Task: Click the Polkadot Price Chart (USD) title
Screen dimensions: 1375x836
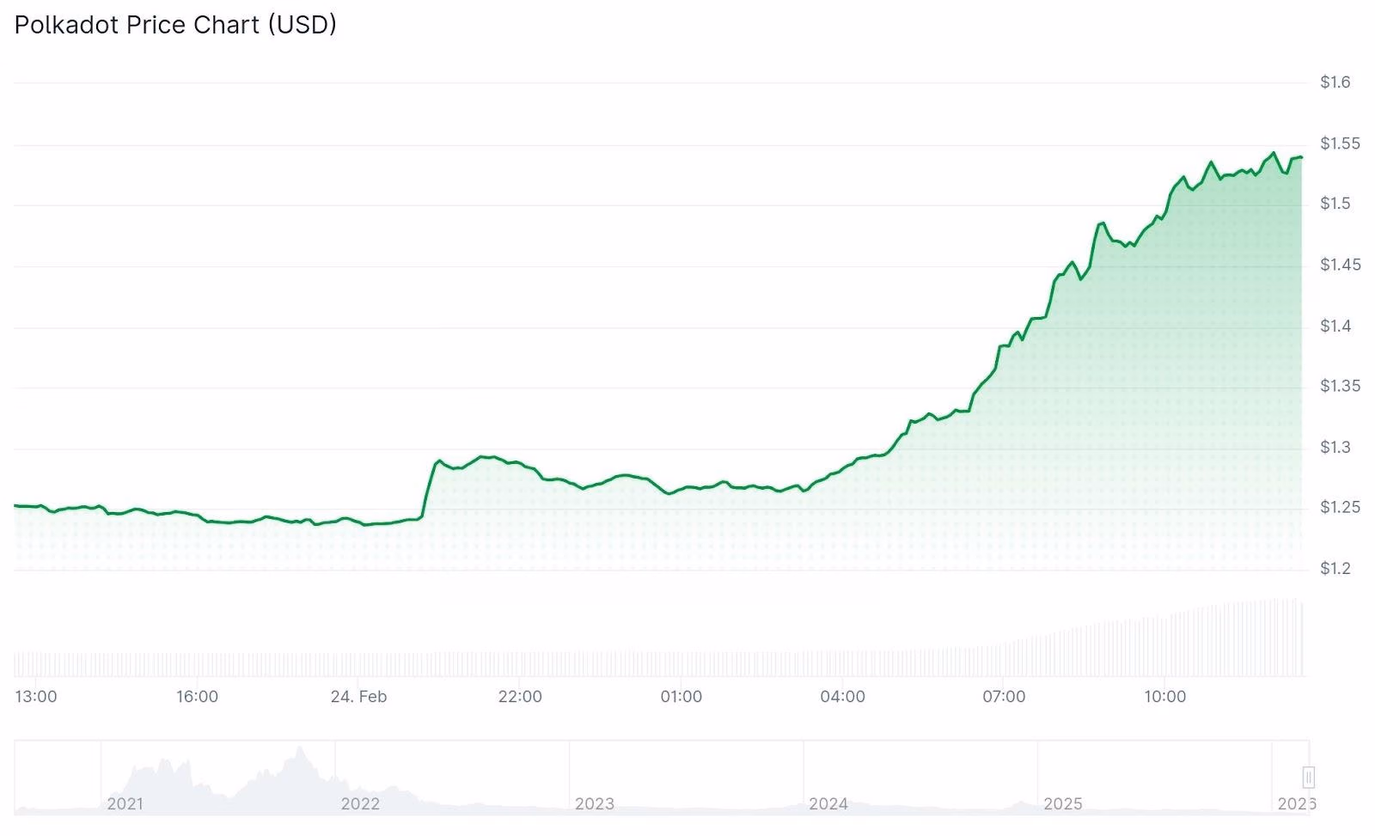Action: click(x=175, y=25)
